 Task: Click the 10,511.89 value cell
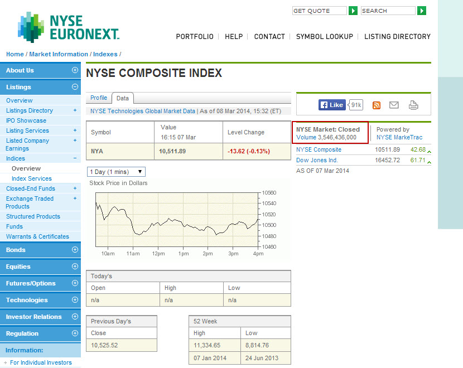tap(189, 152)
